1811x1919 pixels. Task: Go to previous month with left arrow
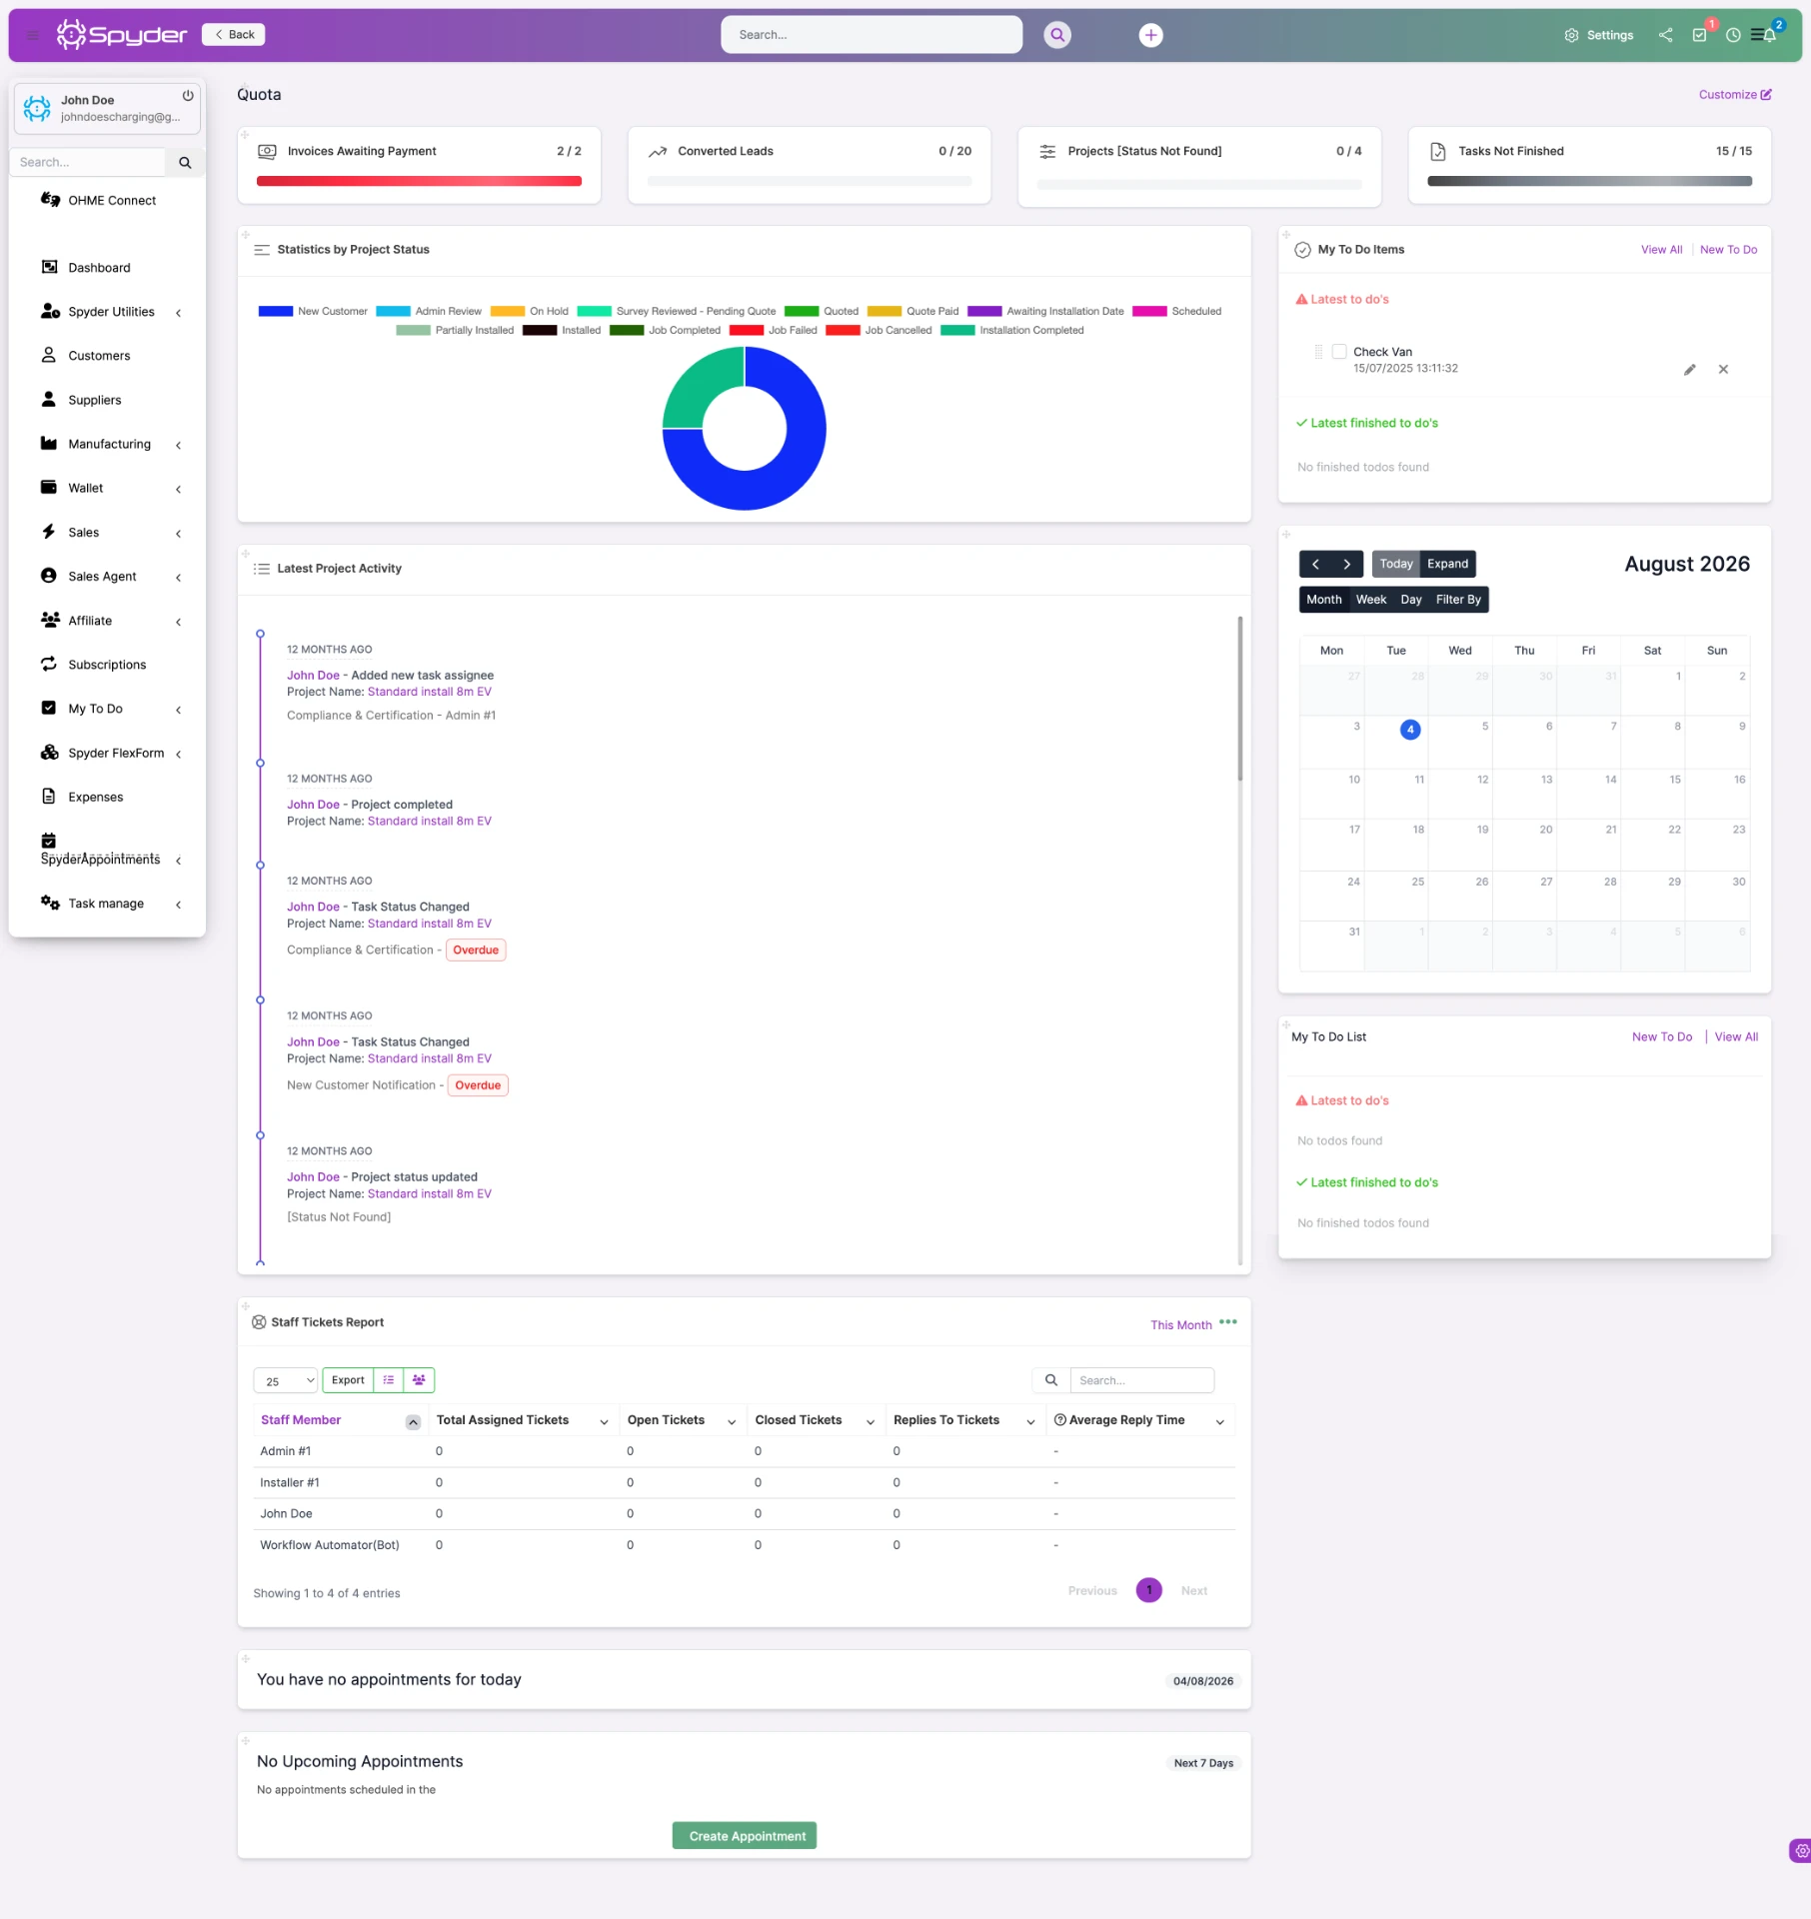coord(1315,565)
